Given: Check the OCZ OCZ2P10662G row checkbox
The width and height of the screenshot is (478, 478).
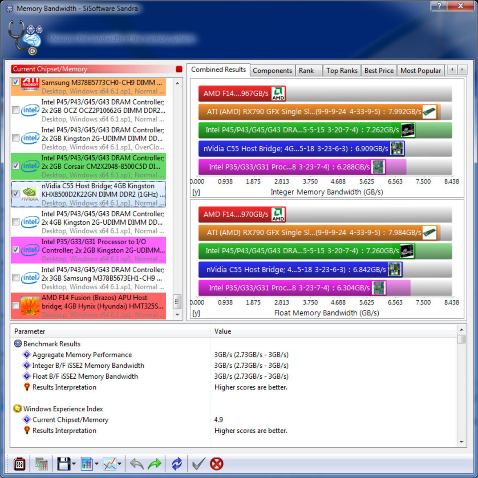Looking at the screenshot, I should click(x=16, y=110).
